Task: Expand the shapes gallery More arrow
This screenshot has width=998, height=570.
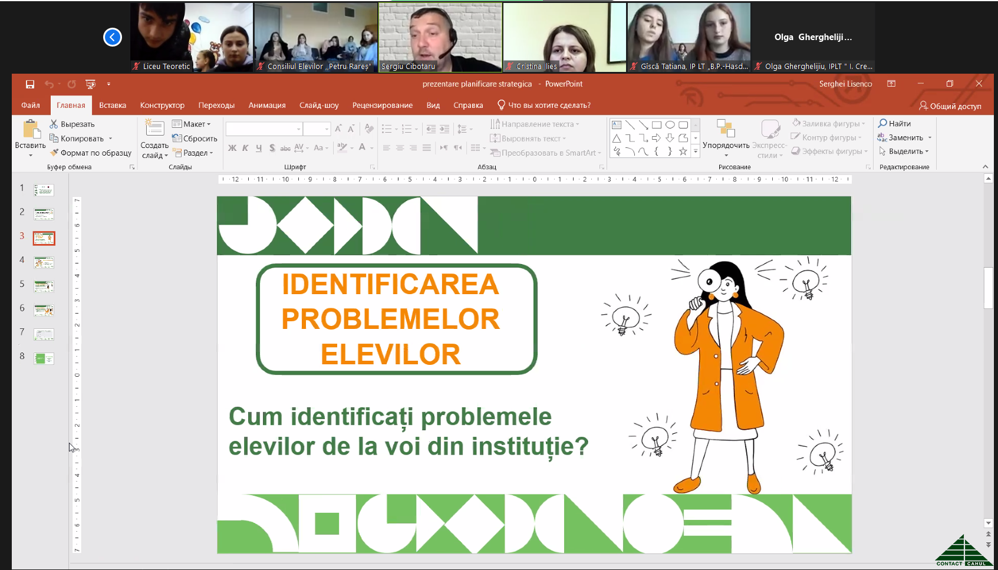Action: point(696,152)
